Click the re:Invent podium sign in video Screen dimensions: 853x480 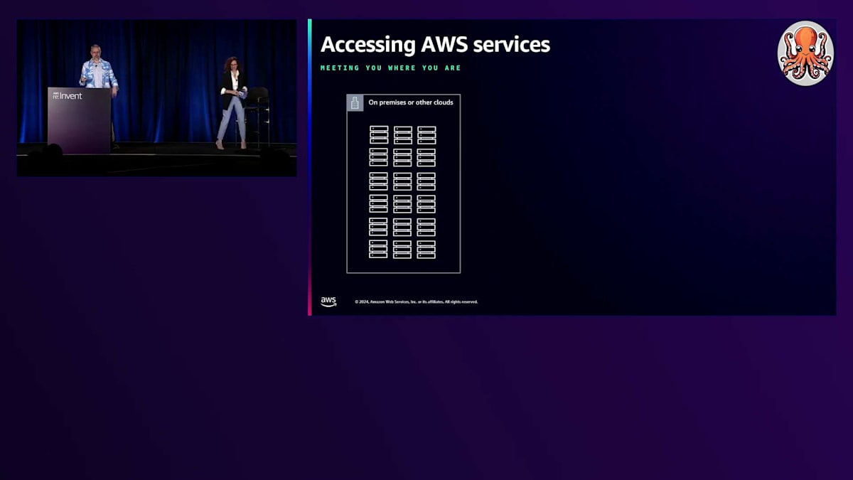[68, 95]
